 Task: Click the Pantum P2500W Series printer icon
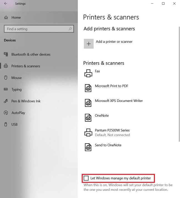88,132
